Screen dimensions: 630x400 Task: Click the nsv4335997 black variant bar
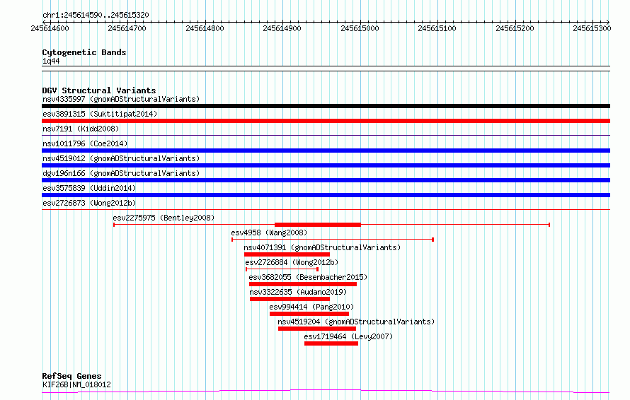click(326, 106)
